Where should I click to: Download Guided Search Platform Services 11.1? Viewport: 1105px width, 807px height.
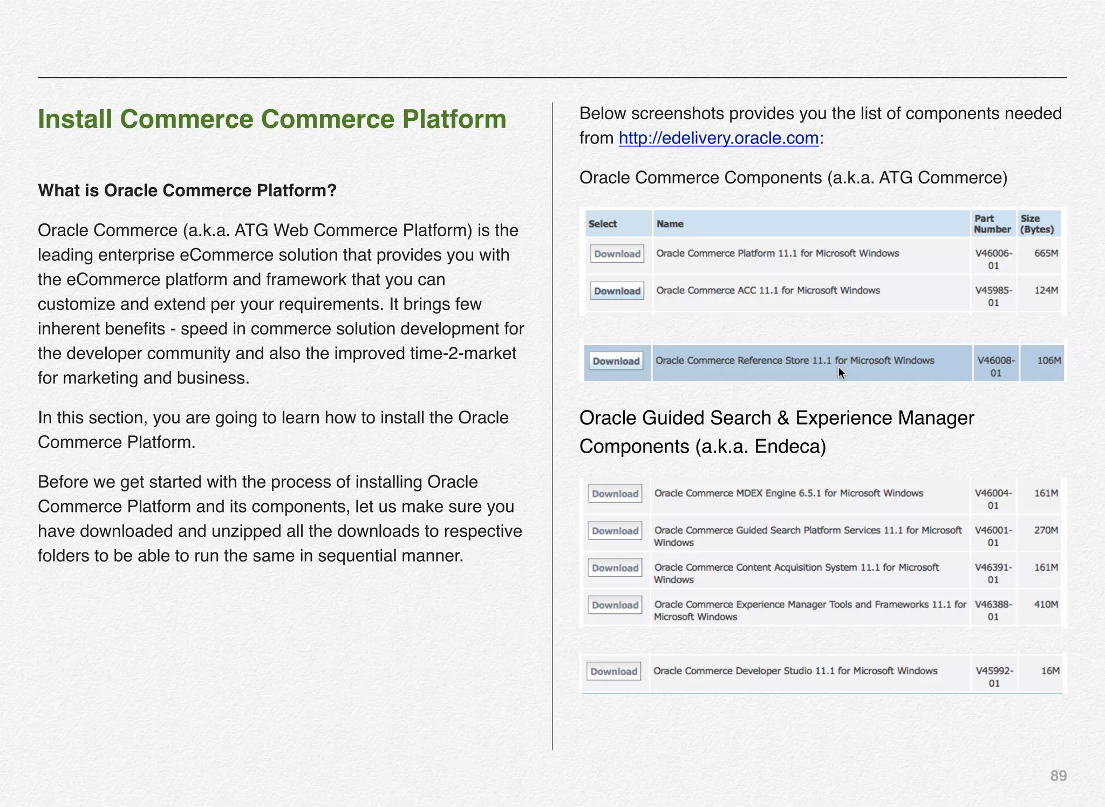[615, 531]
